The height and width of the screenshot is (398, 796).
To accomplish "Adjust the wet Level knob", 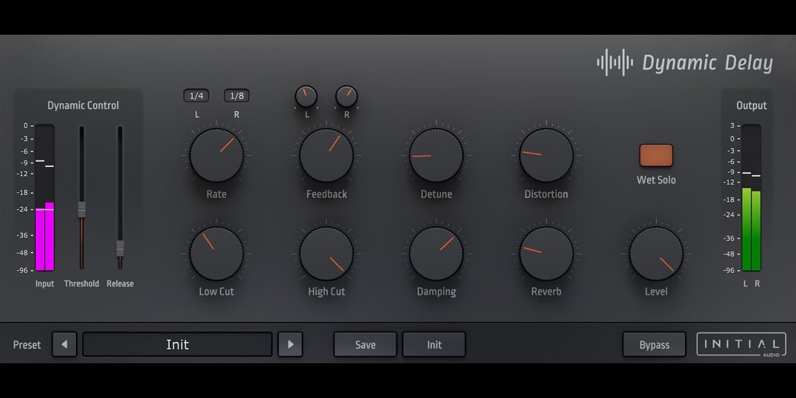I will click(656, 252).
